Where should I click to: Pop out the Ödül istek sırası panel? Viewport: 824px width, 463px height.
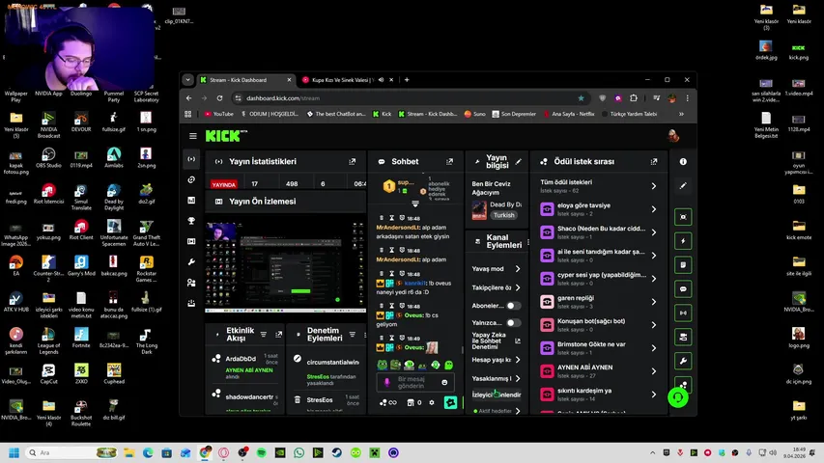pyautogui.click(x=654, y=162)
